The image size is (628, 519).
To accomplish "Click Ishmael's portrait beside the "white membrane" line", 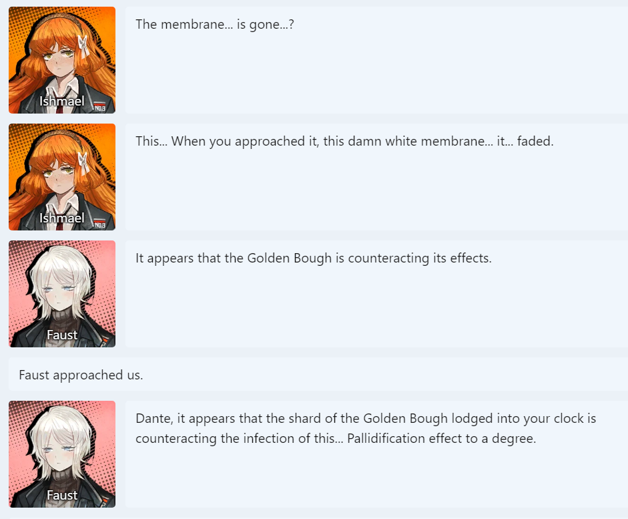I will [62, 177].
